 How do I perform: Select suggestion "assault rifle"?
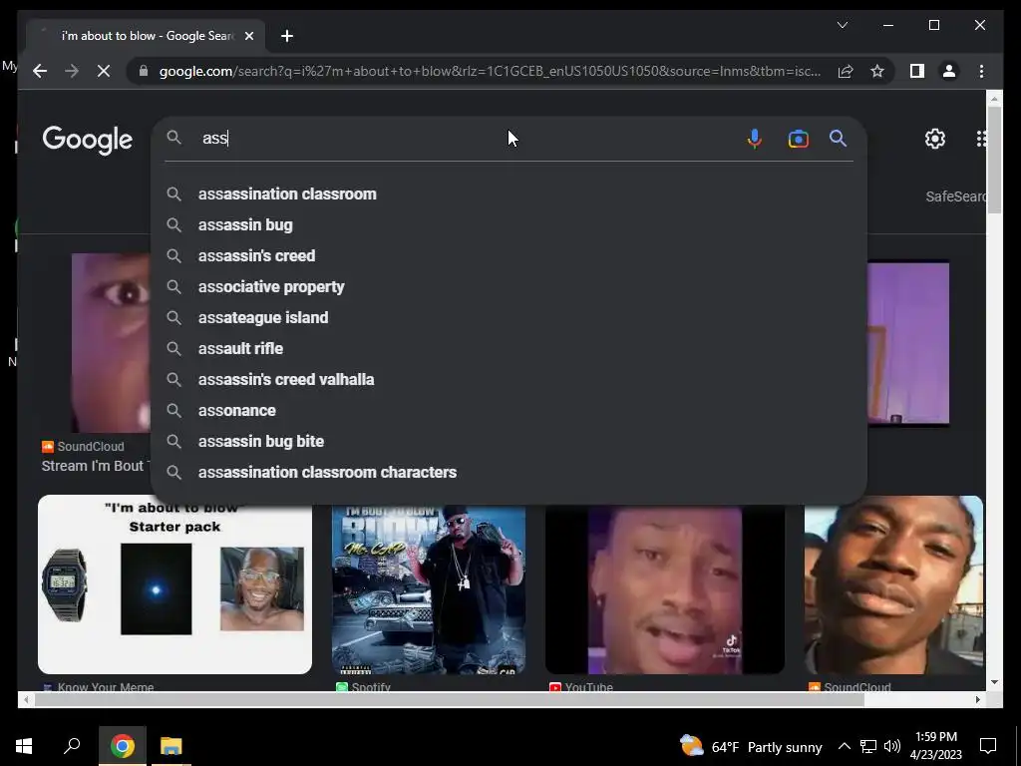(509, 348)
